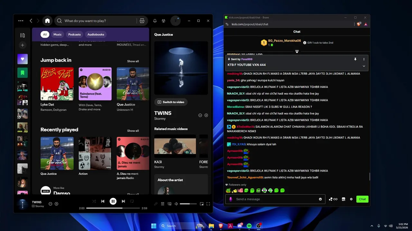Open Spotify mini player

pyautogui.click(x=202, y=204)
